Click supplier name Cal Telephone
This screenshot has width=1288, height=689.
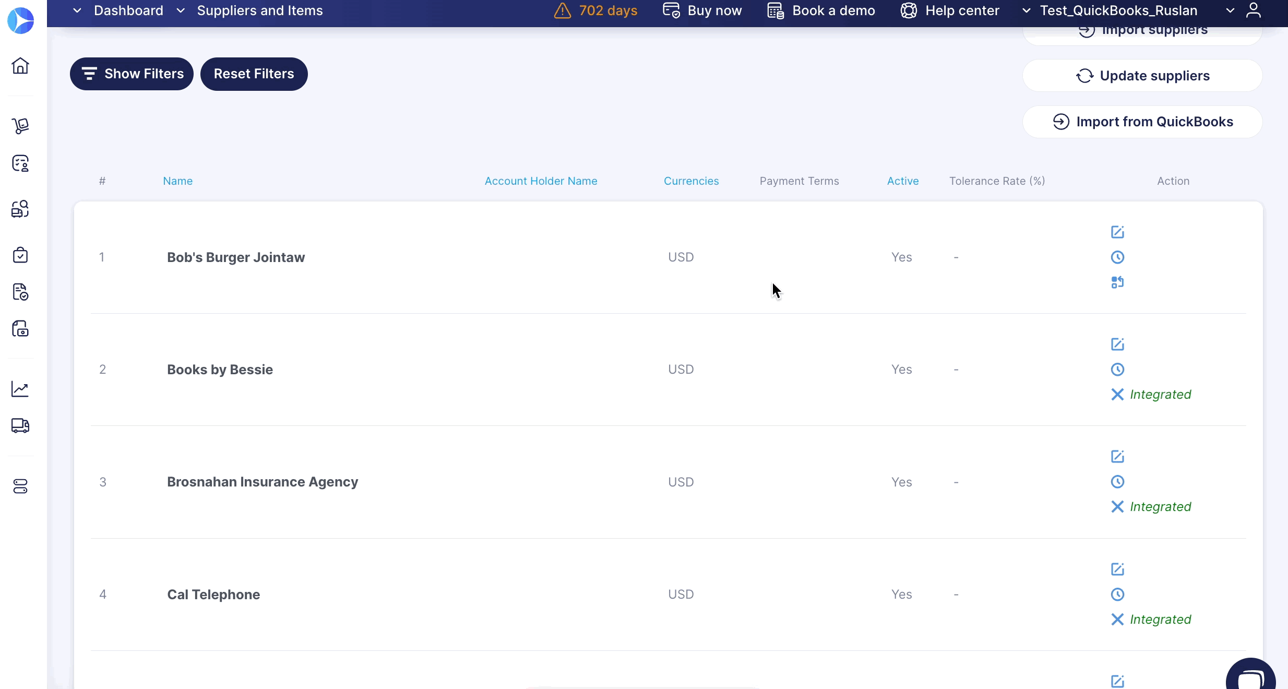click(x=213, y=595)
